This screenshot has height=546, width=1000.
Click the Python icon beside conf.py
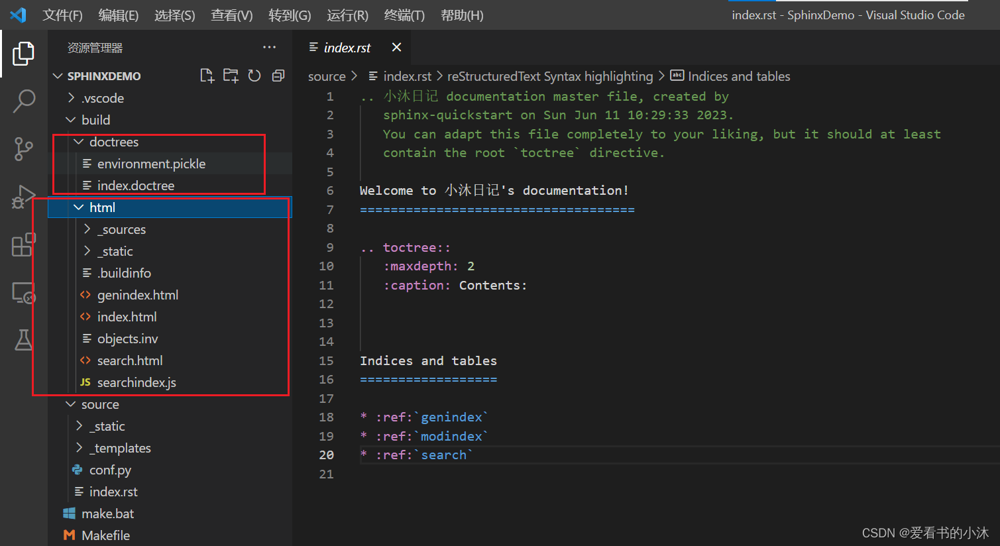[x=78, y=470]
